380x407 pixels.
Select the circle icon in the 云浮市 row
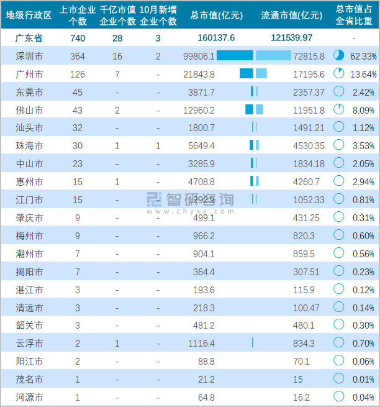(x=338, y=342)
